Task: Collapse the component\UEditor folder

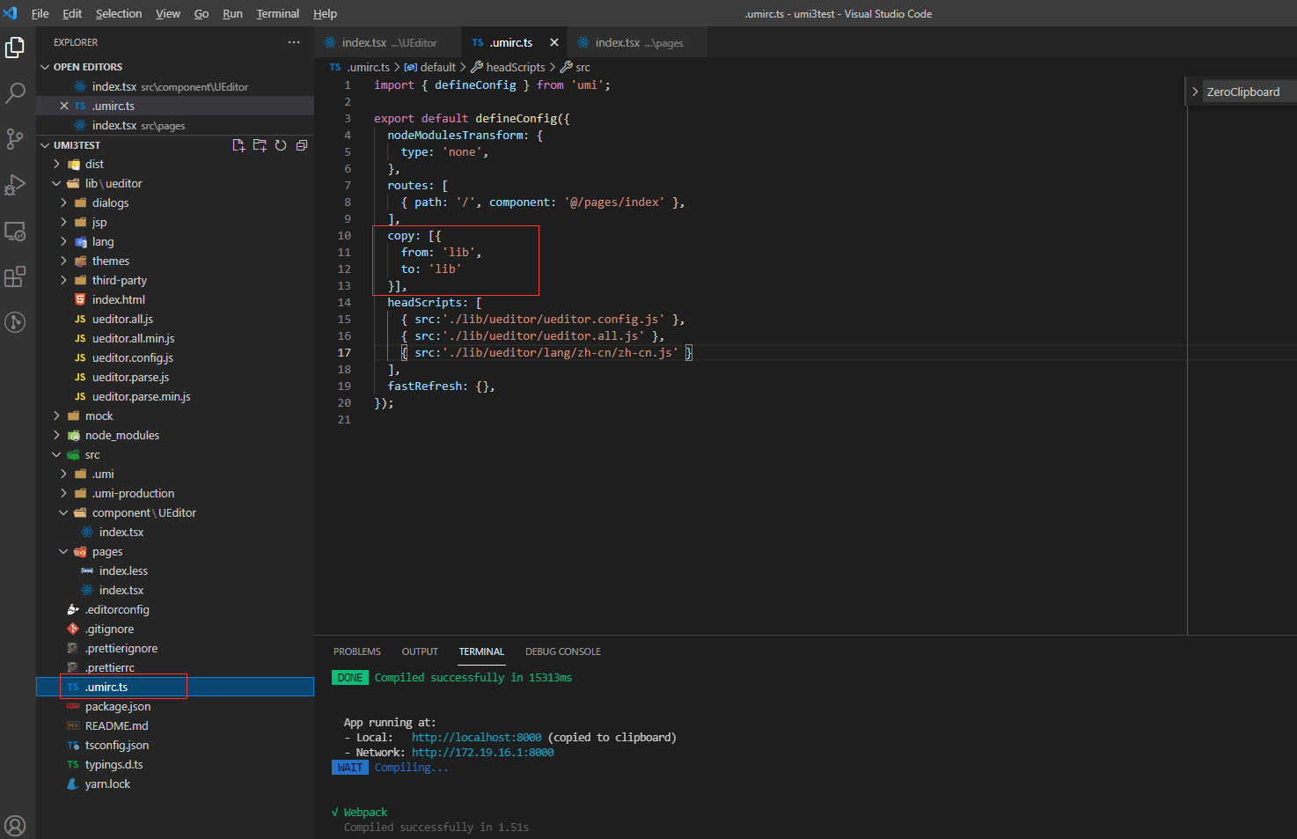Action: (175, 512)
